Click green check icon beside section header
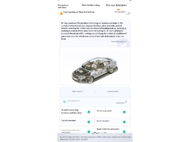The width and height of the screenshot is (190, 142). (x=64, y=102)
